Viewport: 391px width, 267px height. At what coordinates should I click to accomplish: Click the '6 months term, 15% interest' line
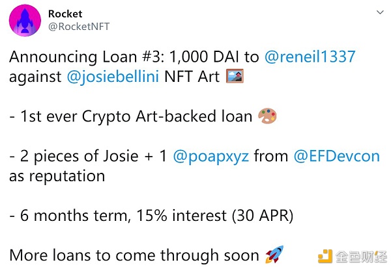(x=151, y=216)
